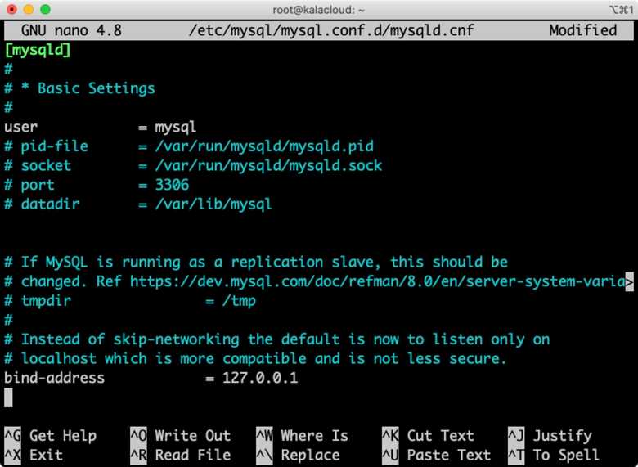Click the ^G Get Help shortcut

(x=51, y=436)
